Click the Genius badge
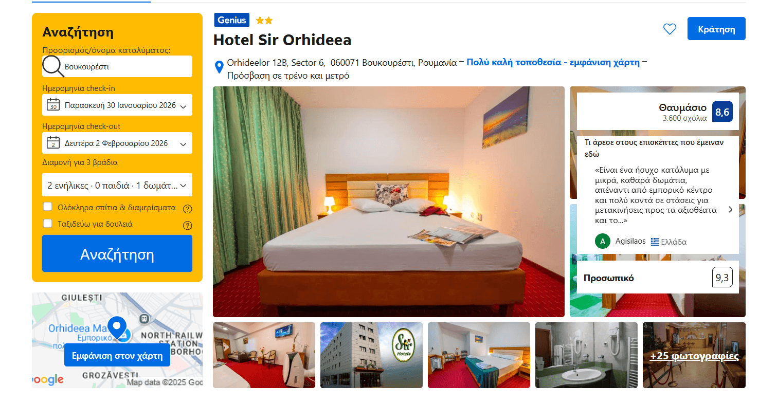The image size is (777, 404). (x=232, y=20)
